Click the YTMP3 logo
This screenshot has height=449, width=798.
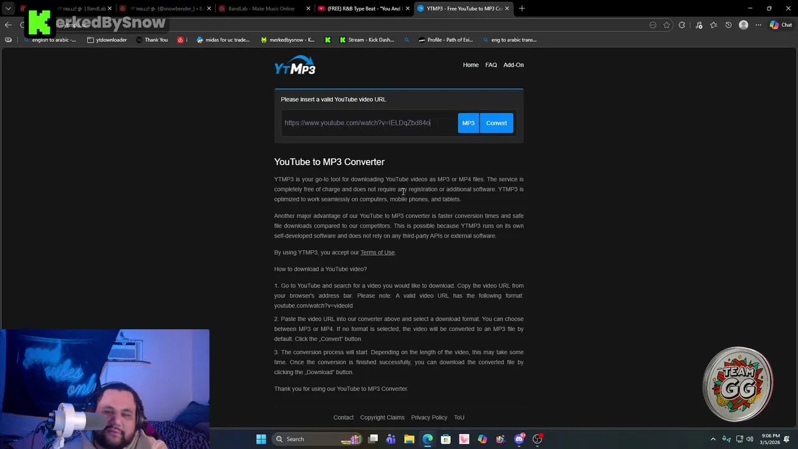tap(295, 65)
